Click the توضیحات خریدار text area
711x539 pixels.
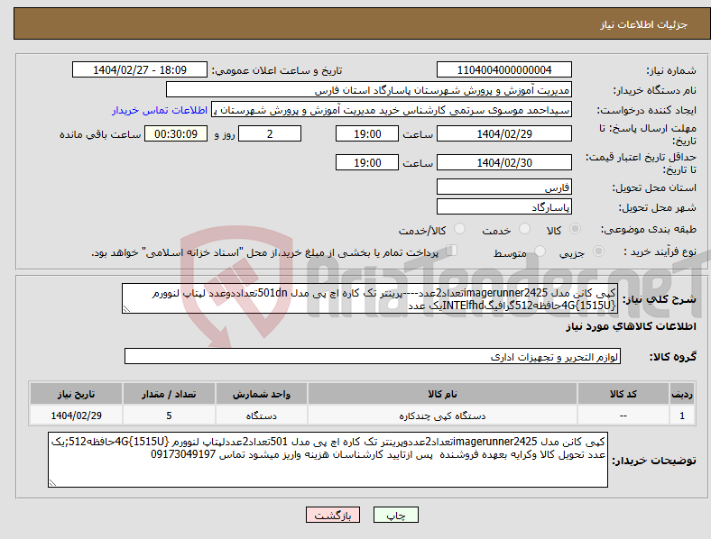point(328,460)
